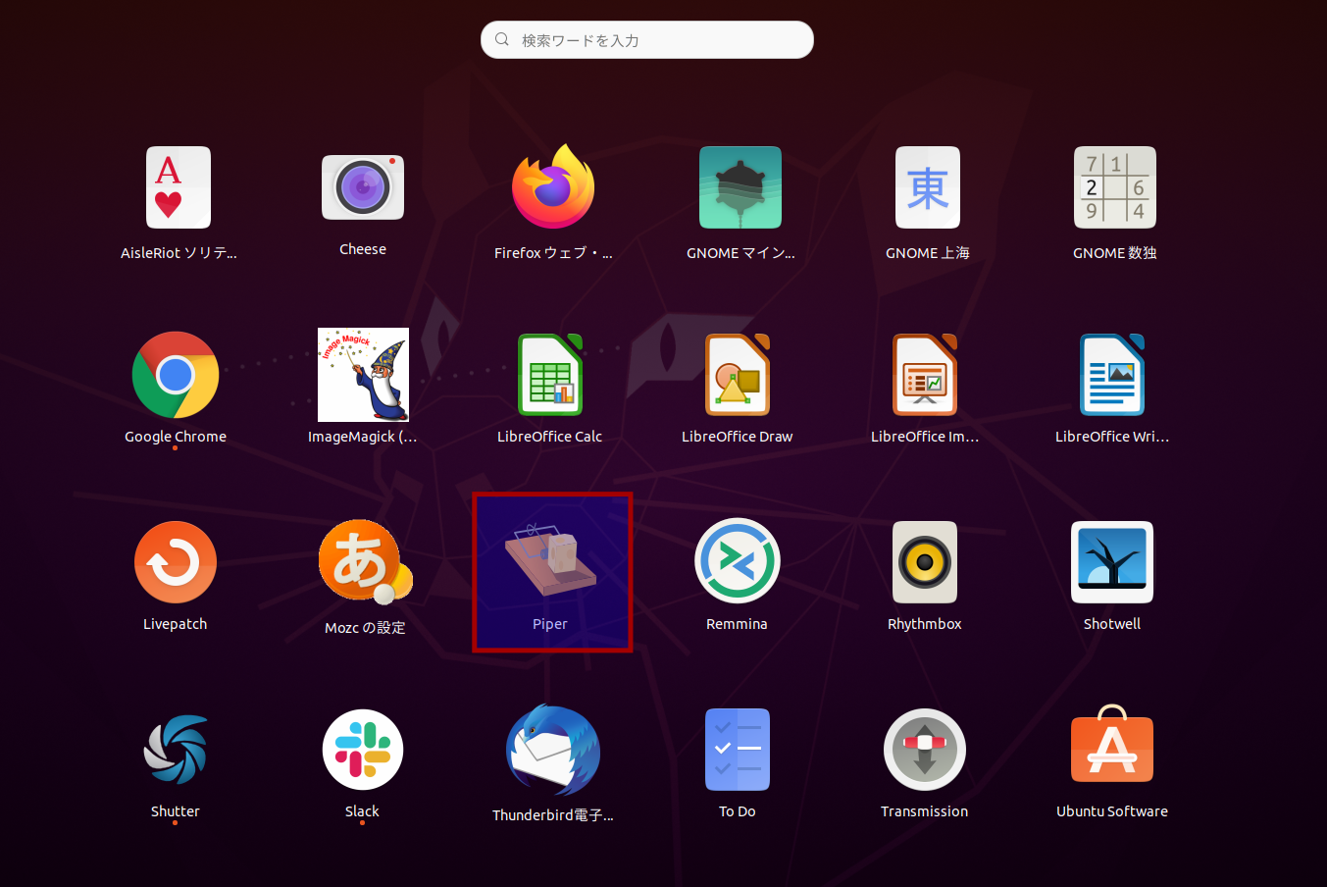Viewport: 1327px width, 887px height.
Task: Click the 検索ワードを入力 search field
Action: pos(647,40)
